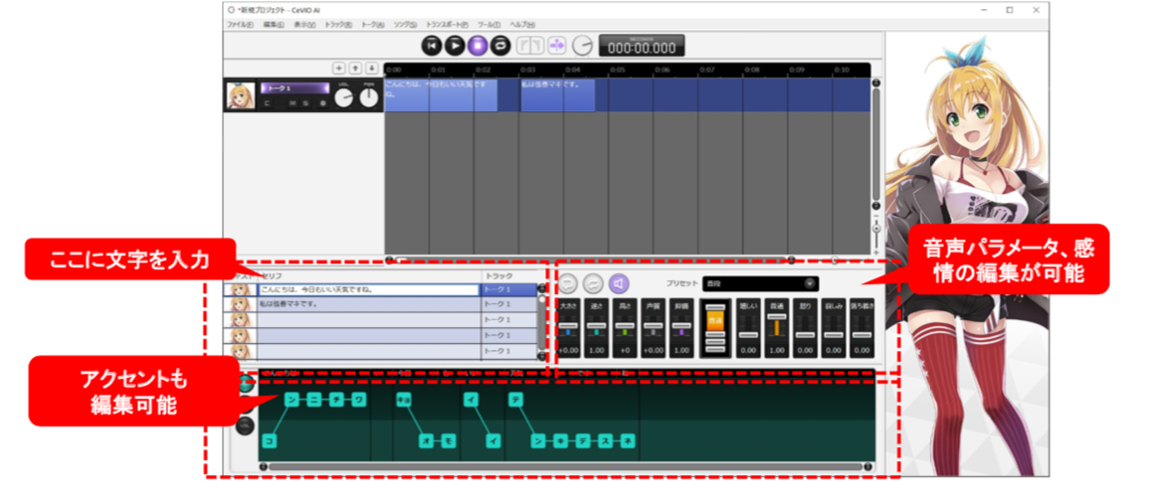Viewport: 1152px width, 498px height.
Task: Open the プリセット dropdown
Action: [x=760, y=282]
